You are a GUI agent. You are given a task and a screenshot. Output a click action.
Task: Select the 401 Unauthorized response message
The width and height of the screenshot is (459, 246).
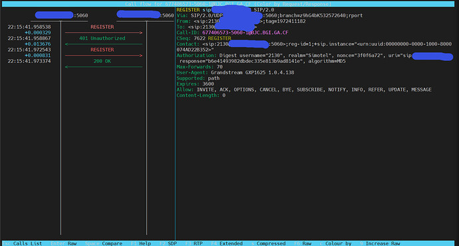tap(102, 38)
